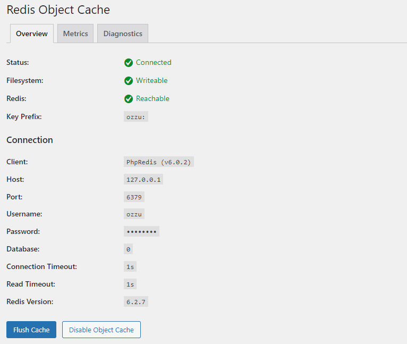Click the 'Username:' label
The width and height of the screenshot is (407, 344).
click(x=24, y=214)
